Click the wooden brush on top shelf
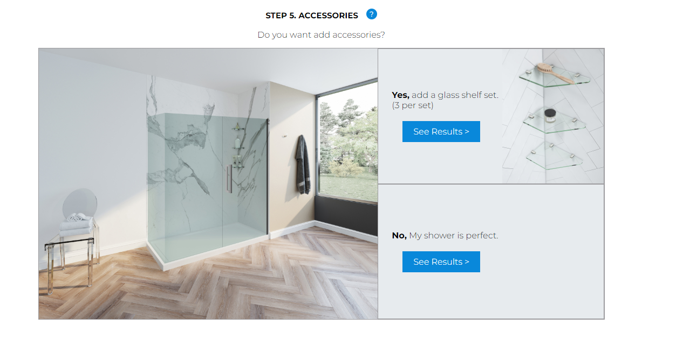The width and height of the screenshot is (690, 339). 555,73
